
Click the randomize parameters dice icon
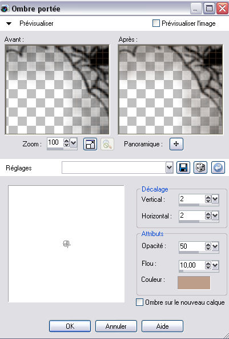[x=200, y=167]
